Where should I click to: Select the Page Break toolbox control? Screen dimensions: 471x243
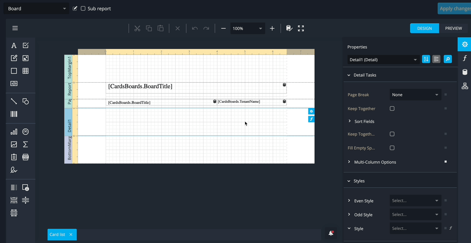click(14, 200)
